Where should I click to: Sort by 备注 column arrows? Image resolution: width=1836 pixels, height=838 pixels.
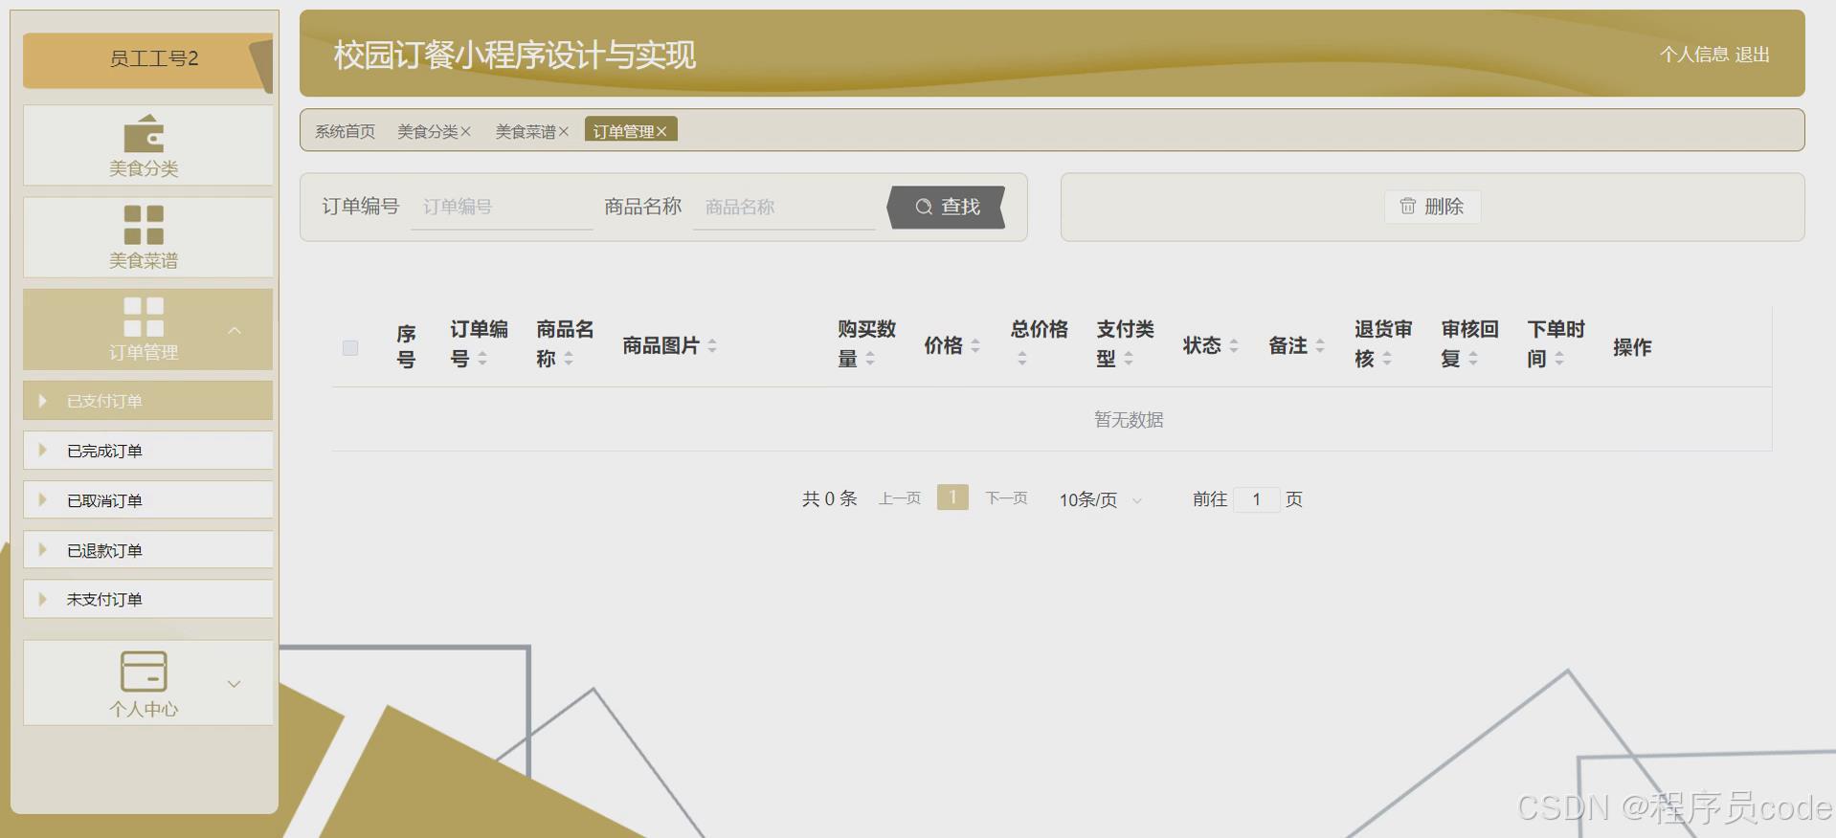coord(1320,346)
